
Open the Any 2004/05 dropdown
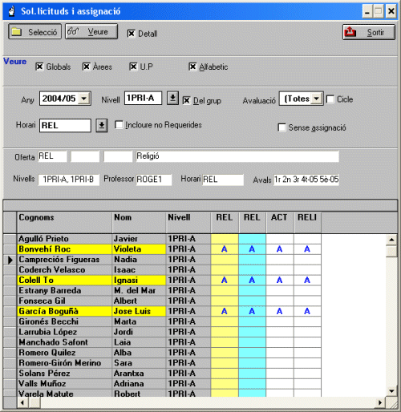click(x=84, y=99)
